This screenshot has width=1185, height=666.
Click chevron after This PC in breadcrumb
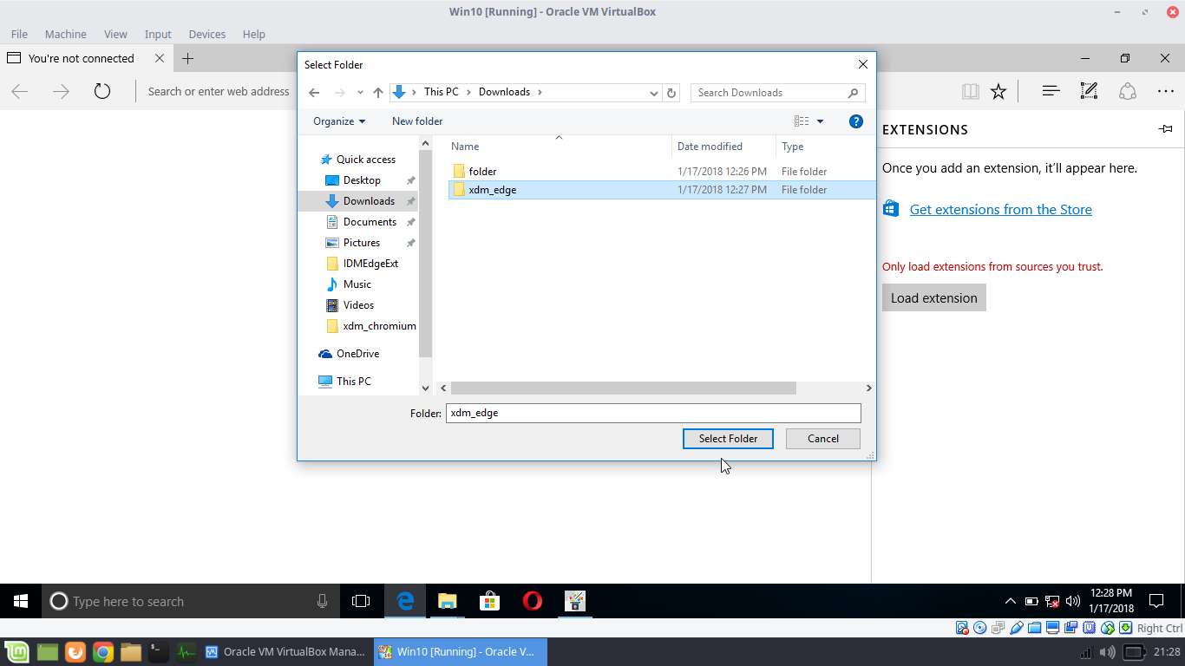click(x=469, y=92)
